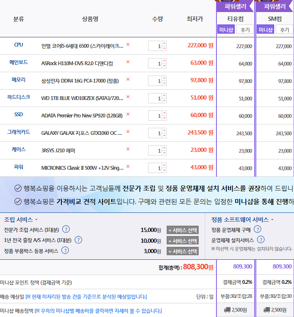The image size is (294, 317).
Task: Add 전문가 조립 서비스 via 서비스 선택
Action: point(182,230)
